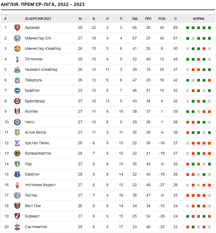The height and width of the screenshot is (233, 216).
Task: Click Liverpool's red last-match form square
Action: pos(209,80)
